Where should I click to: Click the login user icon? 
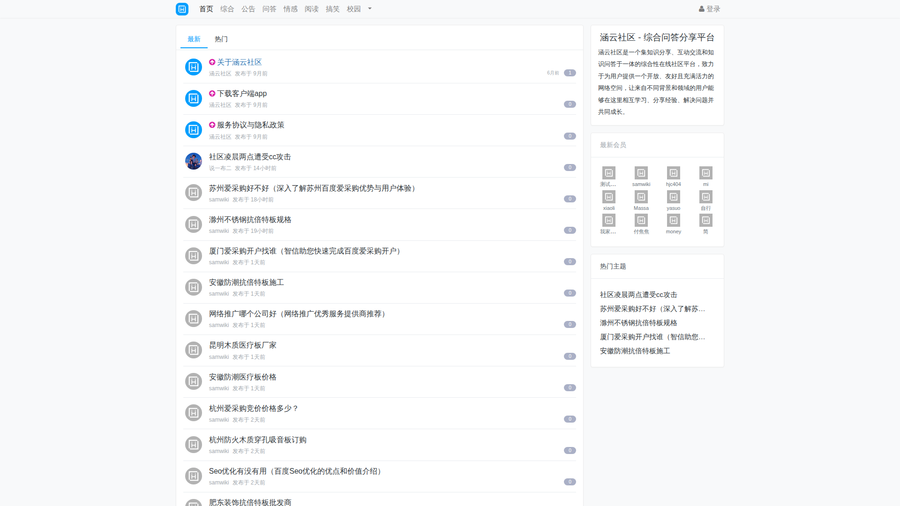pyautogui.click(x=701, y=9)
